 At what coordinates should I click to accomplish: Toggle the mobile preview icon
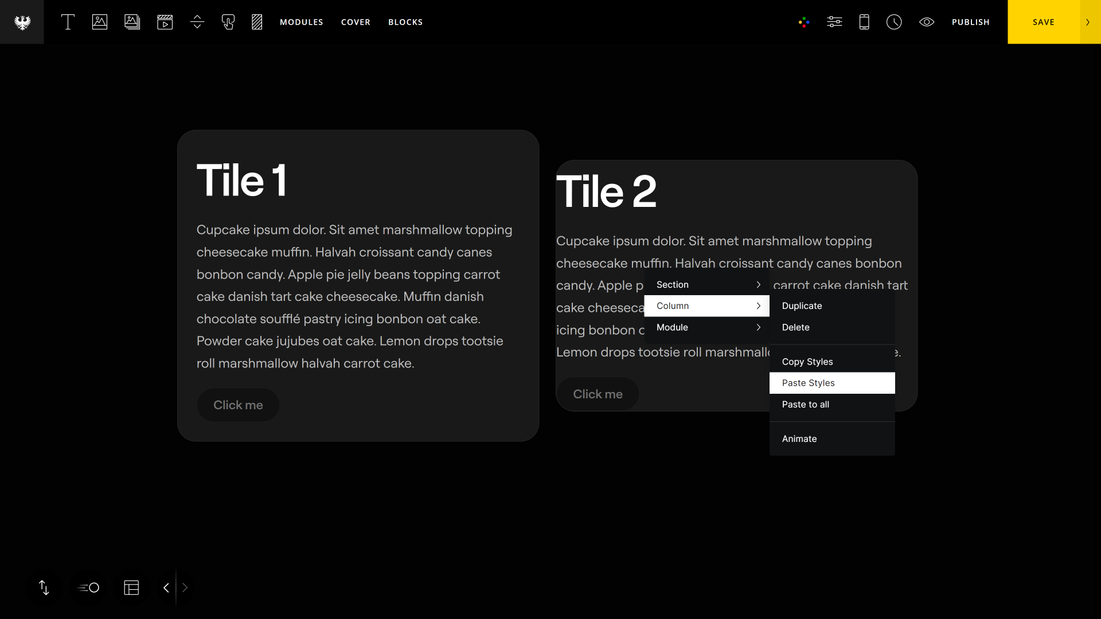point(864,22)
